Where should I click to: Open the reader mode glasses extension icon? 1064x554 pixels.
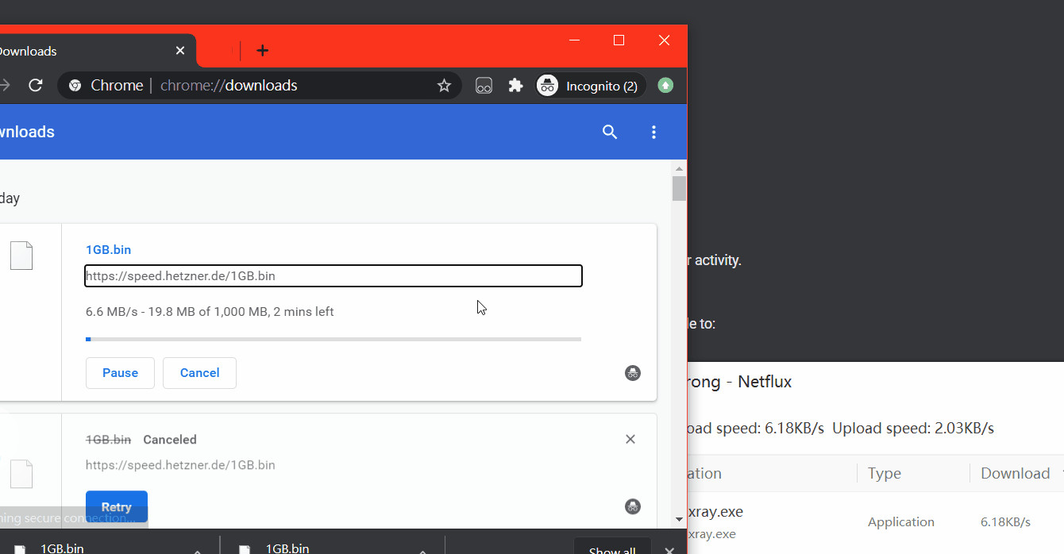pyautogui.click(x=484, y=86)
